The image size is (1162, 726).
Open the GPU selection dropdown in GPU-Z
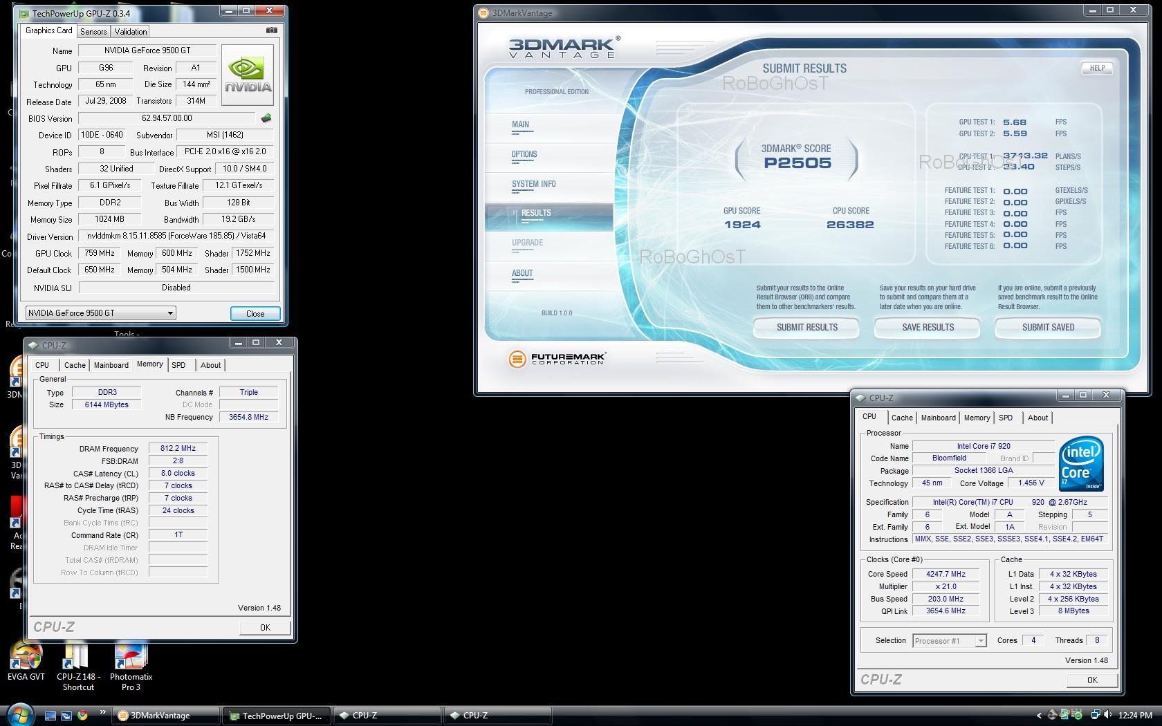(100, 313)
